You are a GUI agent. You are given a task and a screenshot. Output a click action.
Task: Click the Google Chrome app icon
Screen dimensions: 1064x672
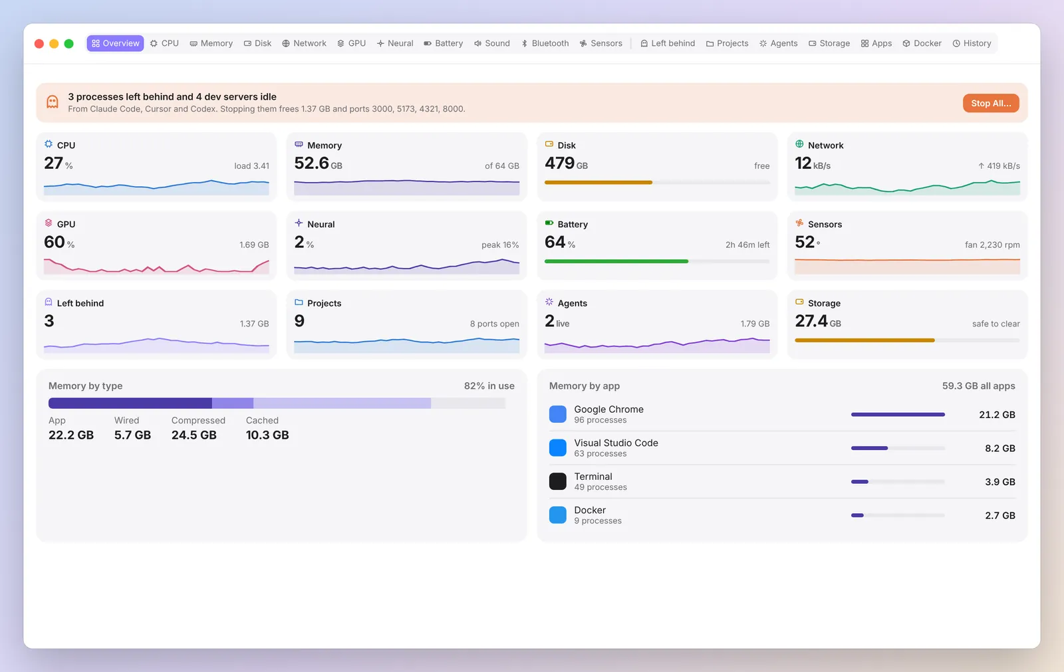pos(558,414)
